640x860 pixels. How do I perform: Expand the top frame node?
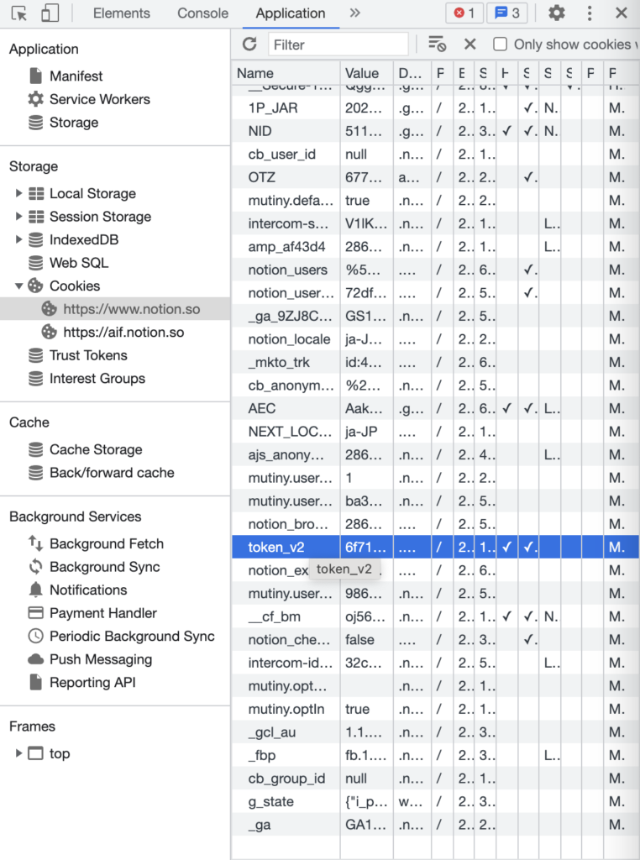18,753
